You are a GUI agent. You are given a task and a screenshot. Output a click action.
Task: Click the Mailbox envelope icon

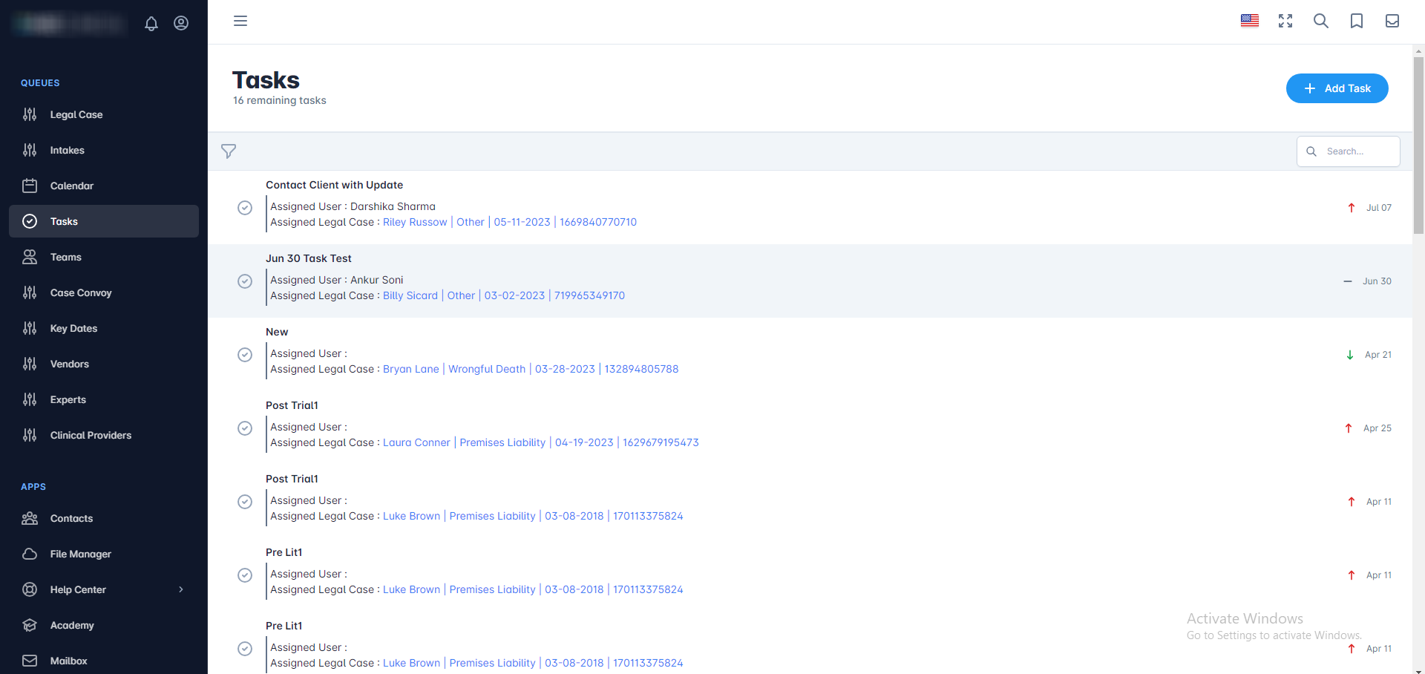[x=30, y=661]
